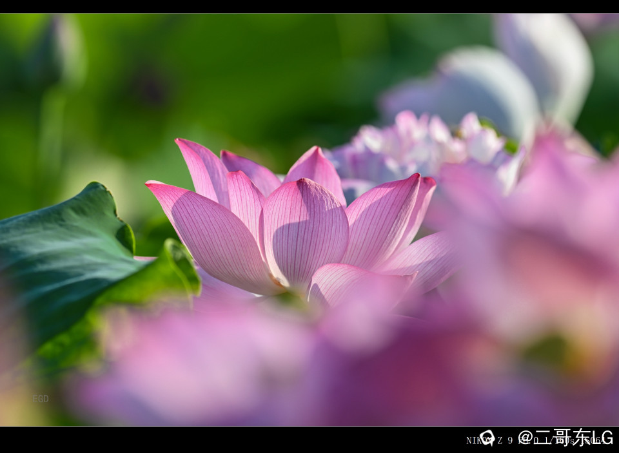Click the black bar above the photo

coord(309,6)
